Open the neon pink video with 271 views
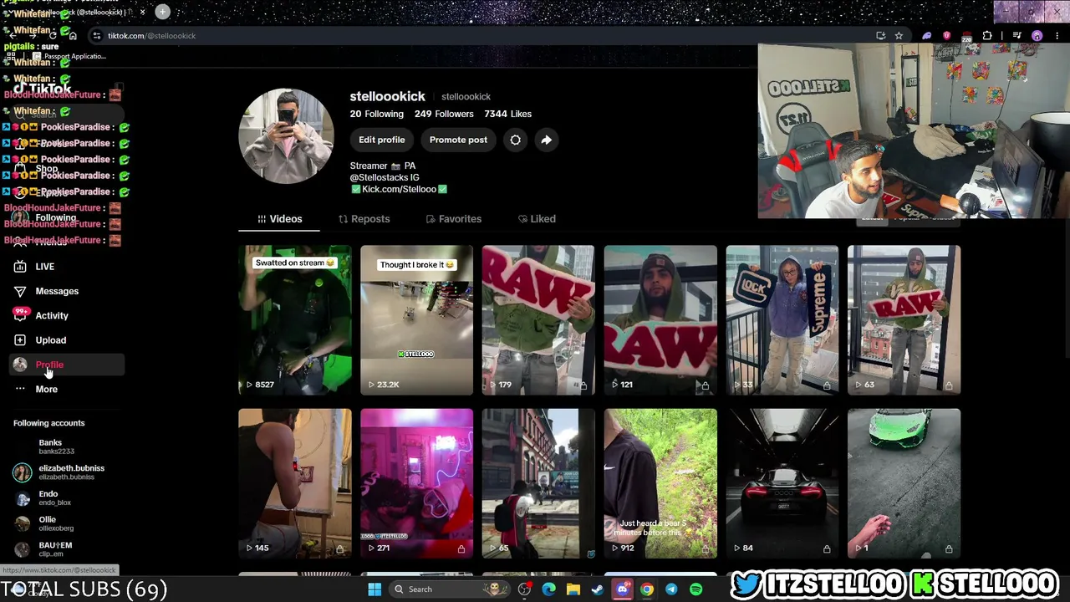This screenshot has height=602, width=1070. tap(416, 483)
